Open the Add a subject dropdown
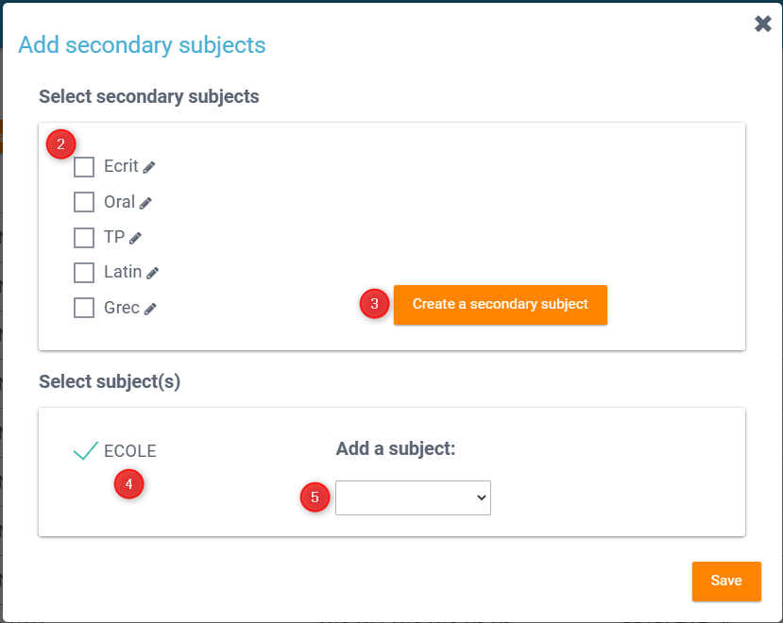783x623 pixels. (413, 497)
